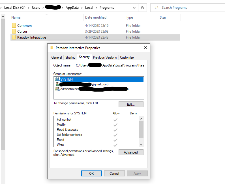Expand chevron after AppData breadcrumb

pos(82,8)
